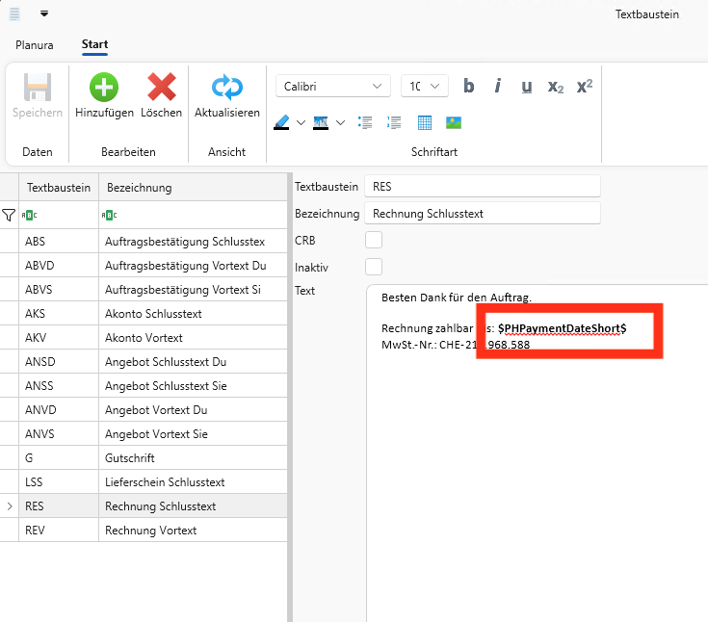Expand the text highlight color dropdown arrow
Viewport: 708px width, 622px height.
(x=301, y=123)
